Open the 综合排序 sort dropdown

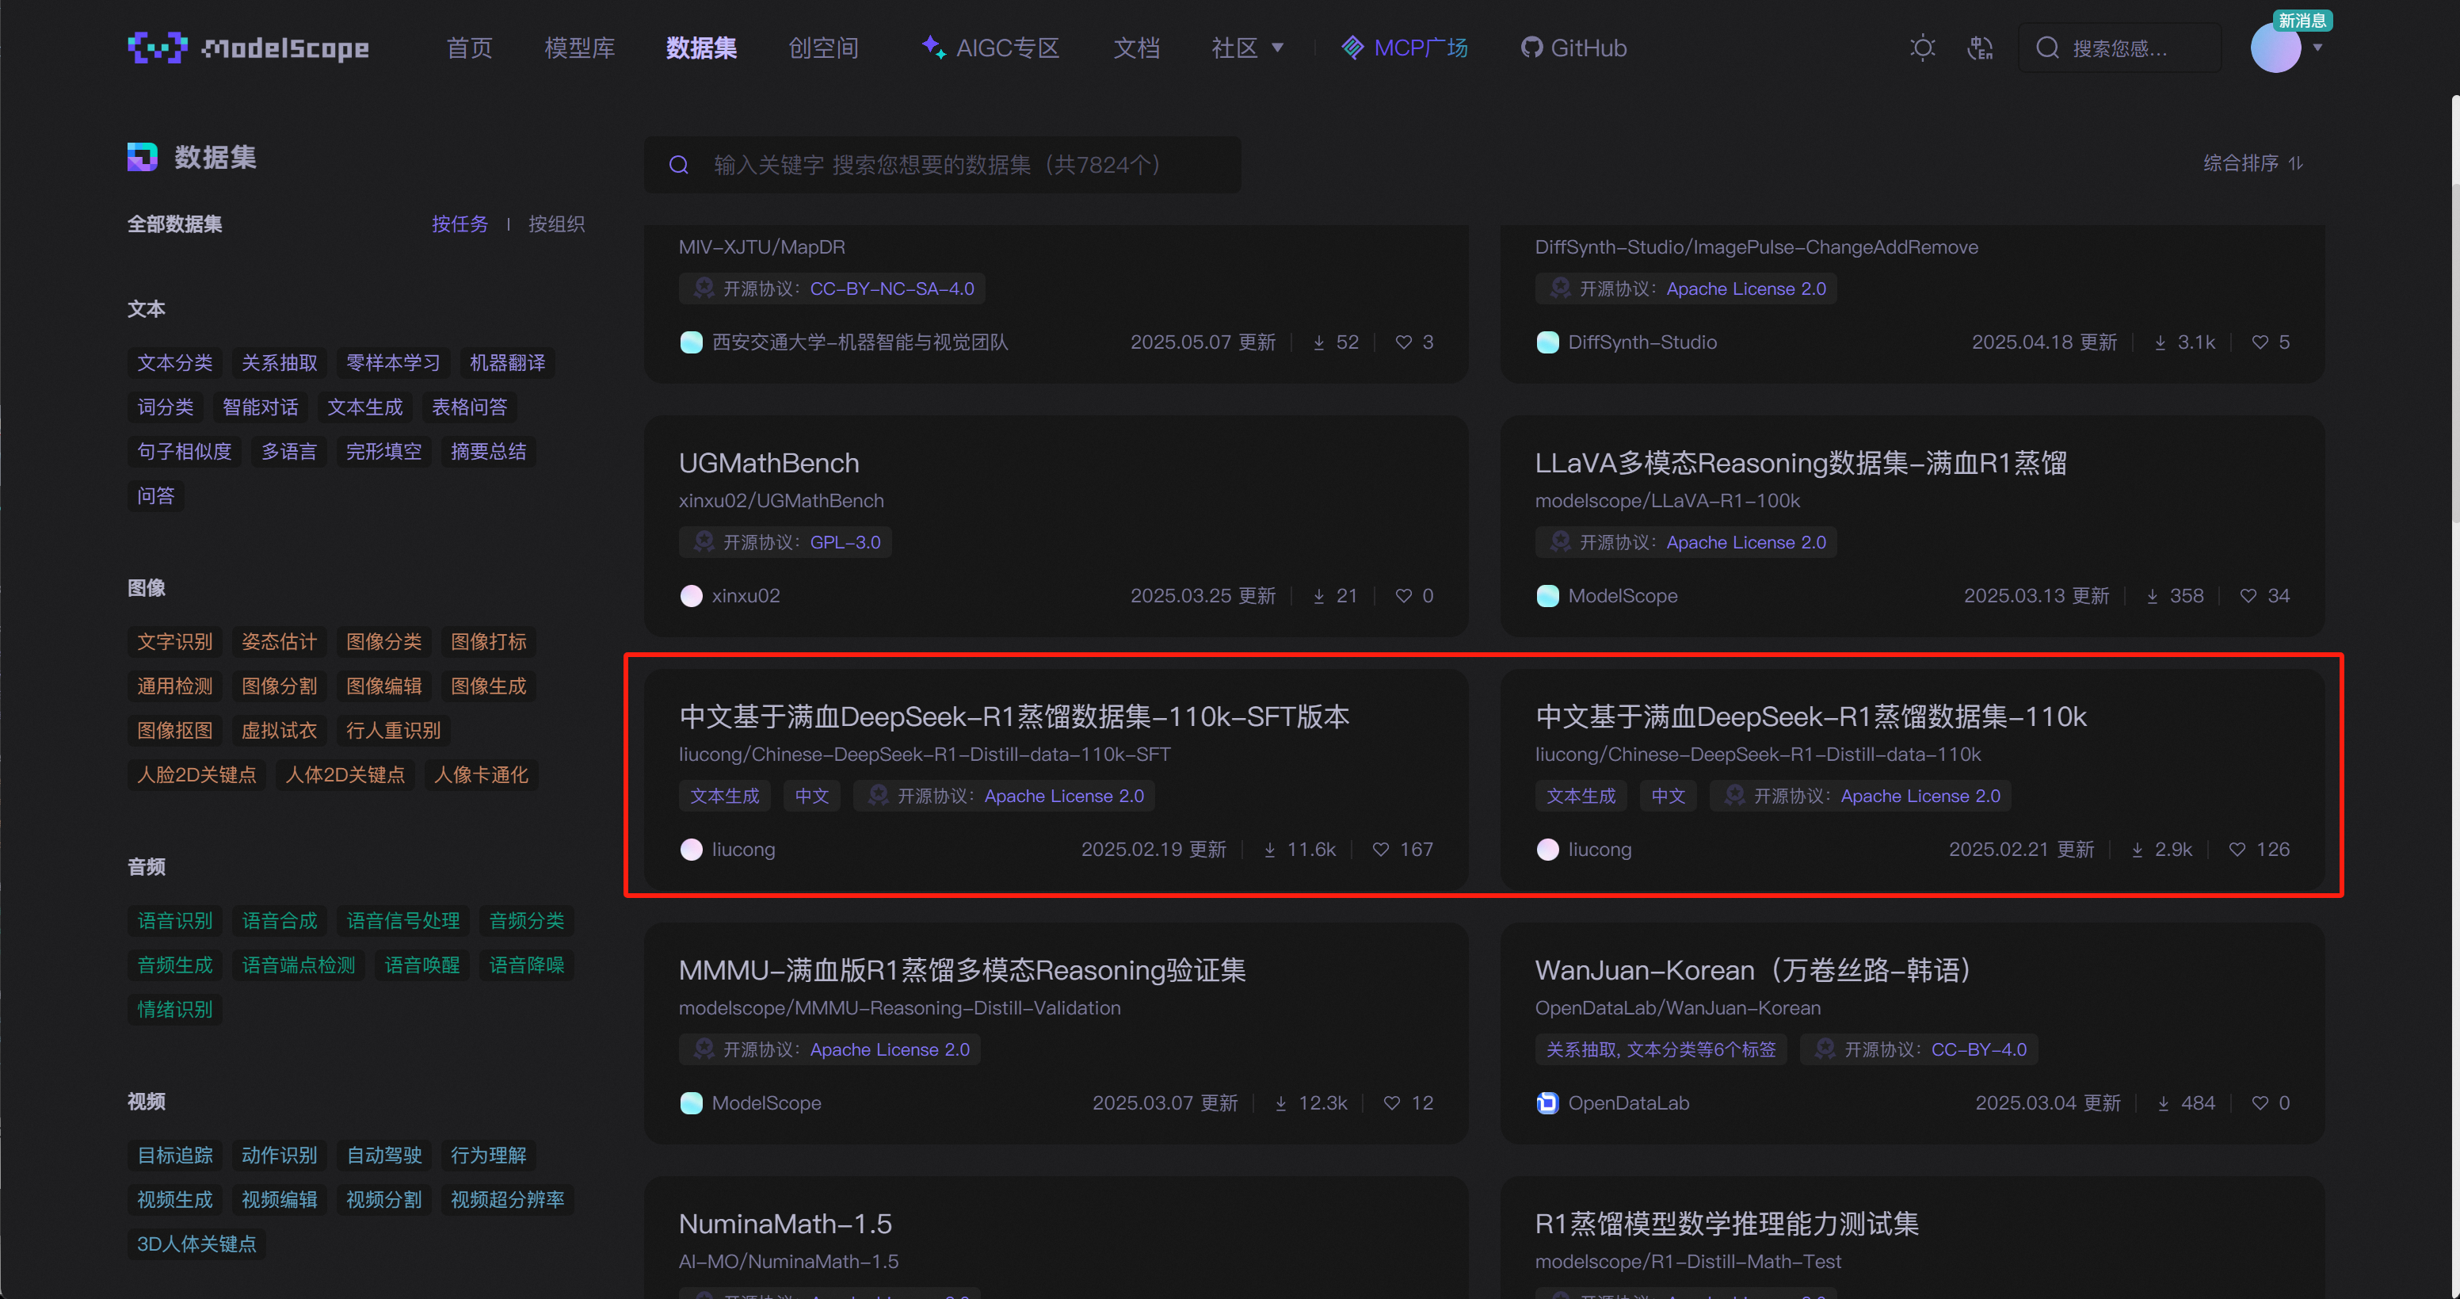[x=2252, y=163]
